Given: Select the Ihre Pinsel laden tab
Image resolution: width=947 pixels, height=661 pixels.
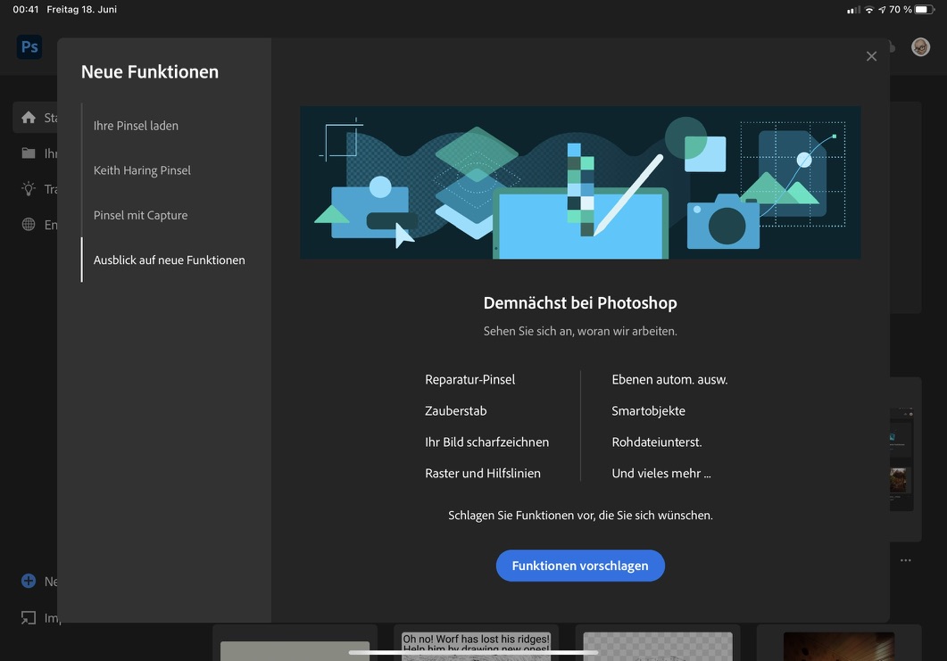Looking at the screenshot, I should tap(136, 126).
